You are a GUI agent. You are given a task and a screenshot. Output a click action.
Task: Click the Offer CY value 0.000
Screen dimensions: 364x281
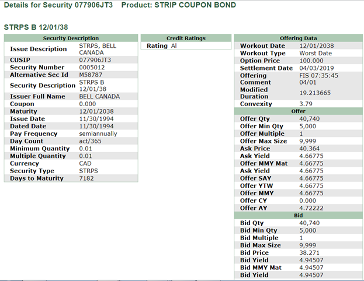[307, 201]
